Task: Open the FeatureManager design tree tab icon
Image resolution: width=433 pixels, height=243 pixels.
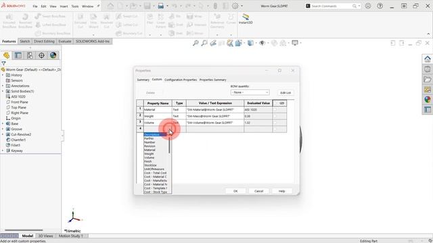Action: 6,55
